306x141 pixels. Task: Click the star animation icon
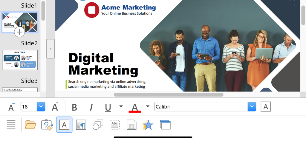pos(148,125)
